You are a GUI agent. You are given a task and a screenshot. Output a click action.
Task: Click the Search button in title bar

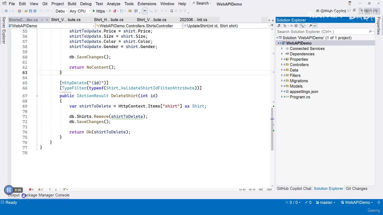point(201,3)
